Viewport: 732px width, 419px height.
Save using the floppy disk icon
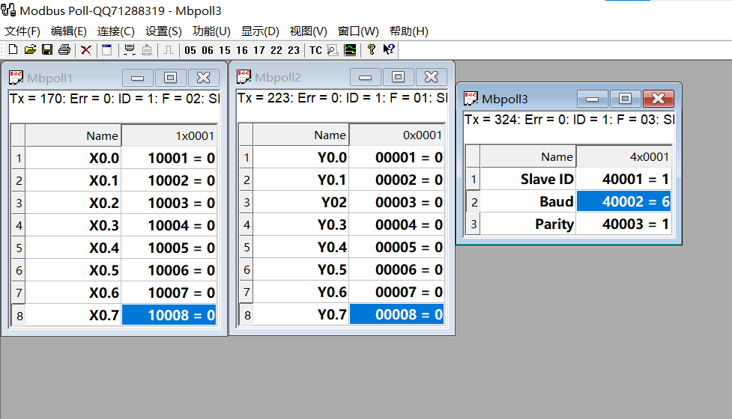coord(47,50)
